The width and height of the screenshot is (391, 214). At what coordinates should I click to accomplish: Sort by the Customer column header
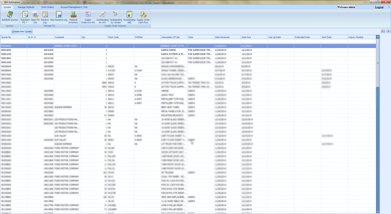point(67,37)
